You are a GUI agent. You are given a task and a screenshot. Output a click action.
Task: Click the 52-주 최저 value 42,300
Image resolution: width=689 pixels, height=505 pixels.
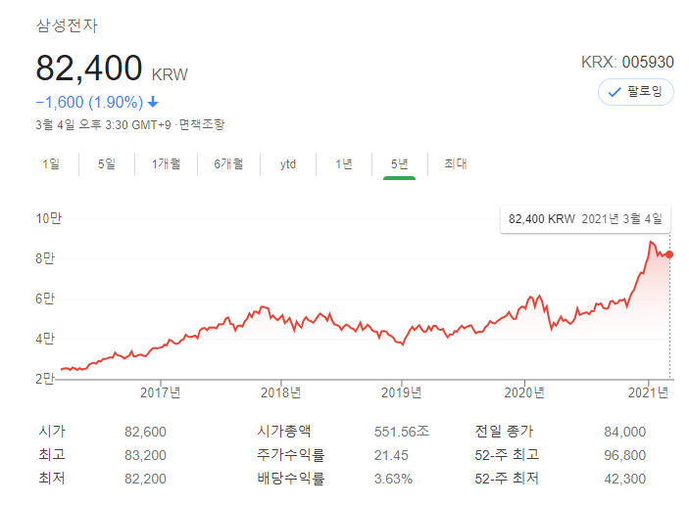tap(625, 479)
